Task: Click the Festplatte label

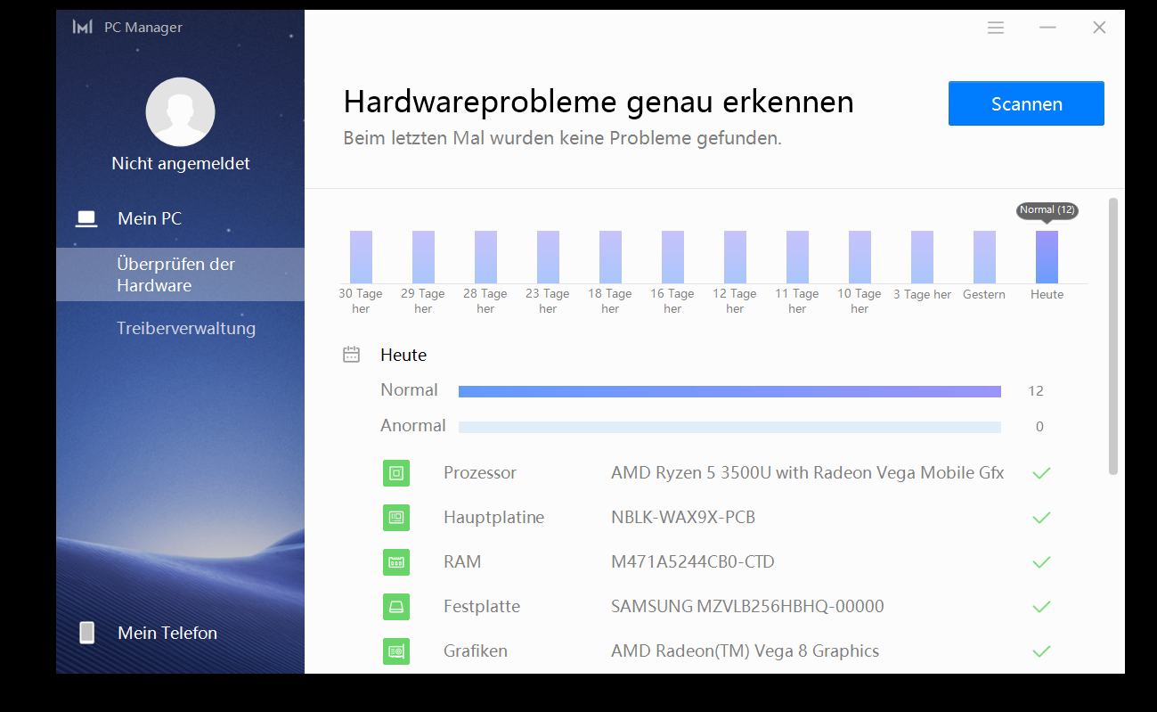Action: pos(482,607)
